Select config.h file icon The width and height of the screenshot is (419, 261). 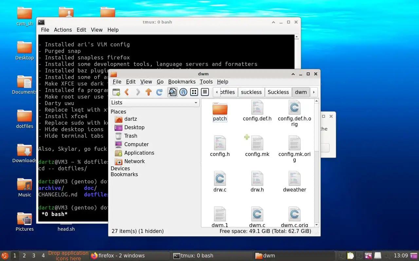(x=220, y=143)
